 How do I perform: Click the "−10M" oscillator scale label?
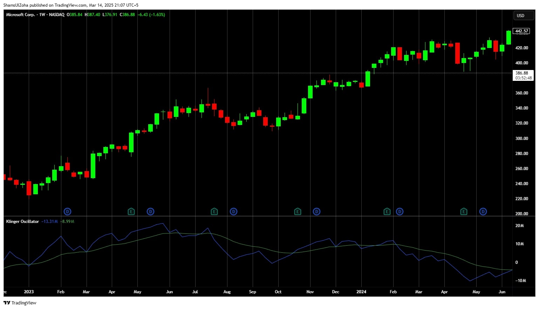(x=520, y=281)
